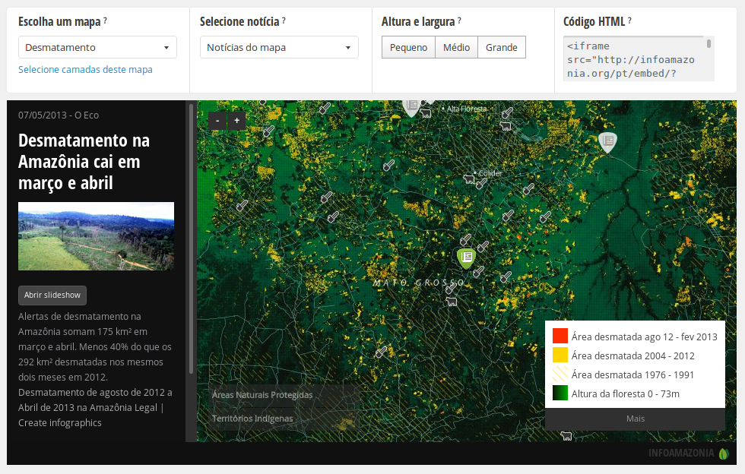Click the chainsaw marker directly above the green news marker
This screenshot has height=474, width=745.
tap(465, 239)
